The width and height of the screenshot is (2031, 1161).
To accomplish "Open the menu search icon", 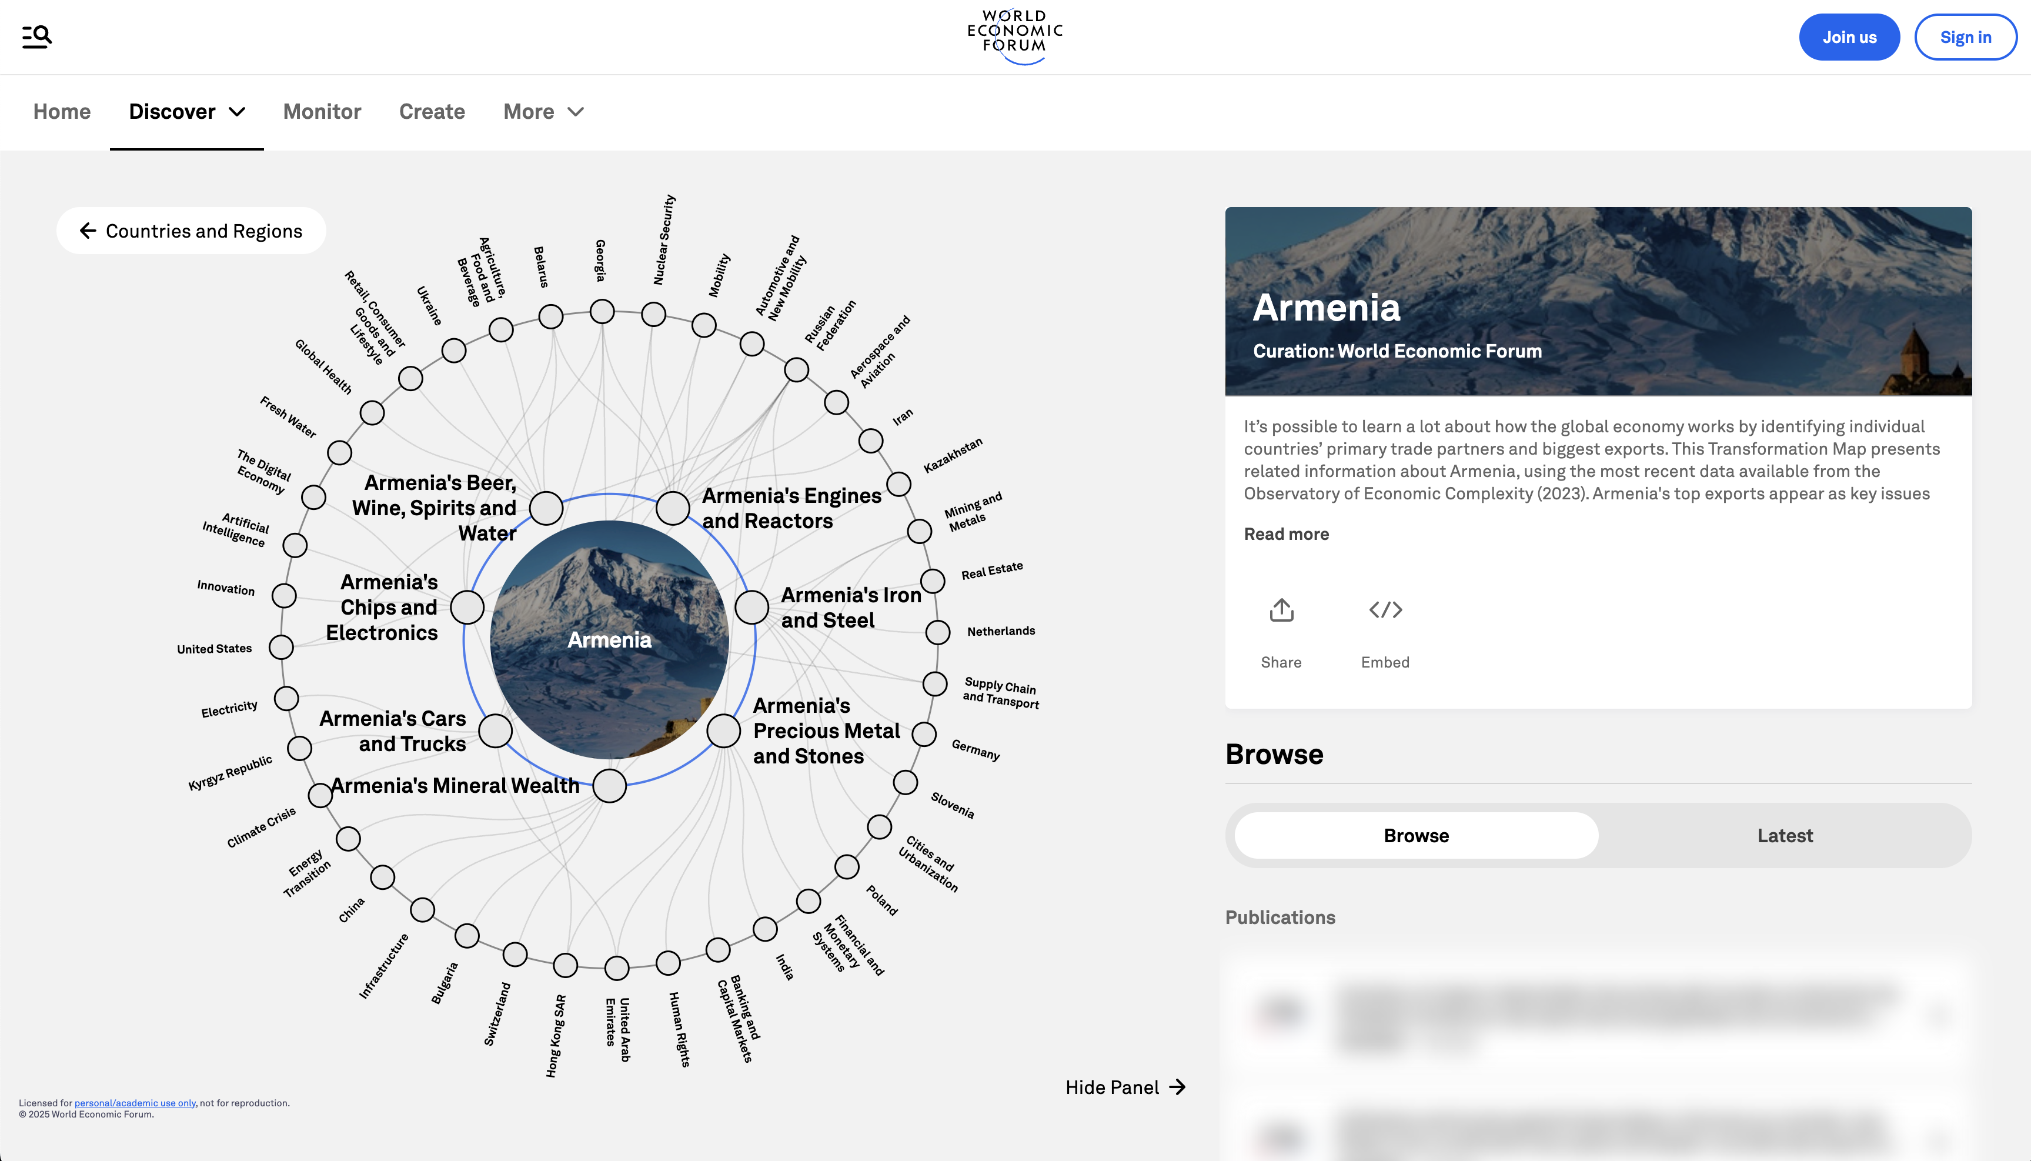I will (36, 36).
